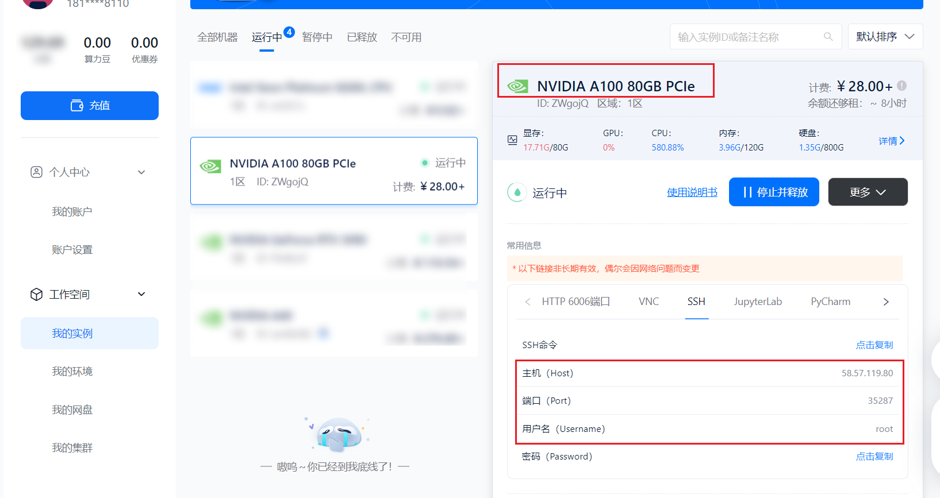Open the 默认排序 sort dropdown

click(885, 37)
